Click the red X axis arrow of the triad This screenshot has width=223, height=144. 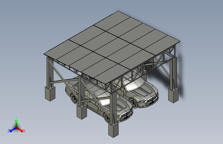20,130
